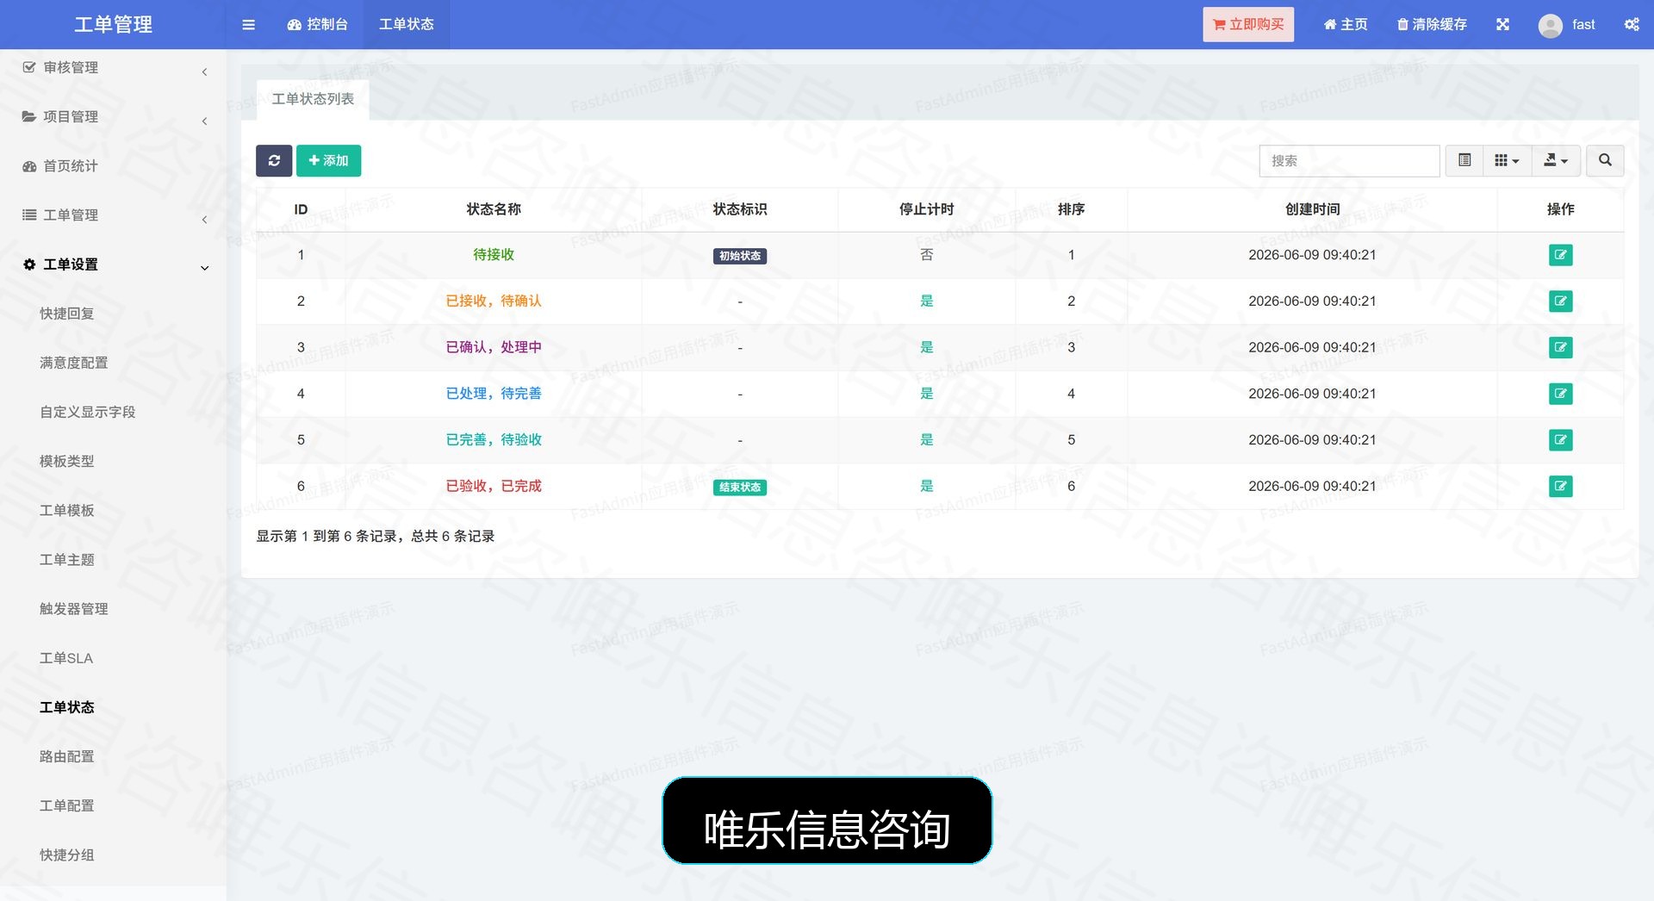Switch to 控制台 tab

317,24
